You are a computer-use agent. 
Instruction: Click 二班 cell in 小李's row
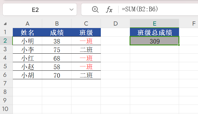tap(86, 49)
